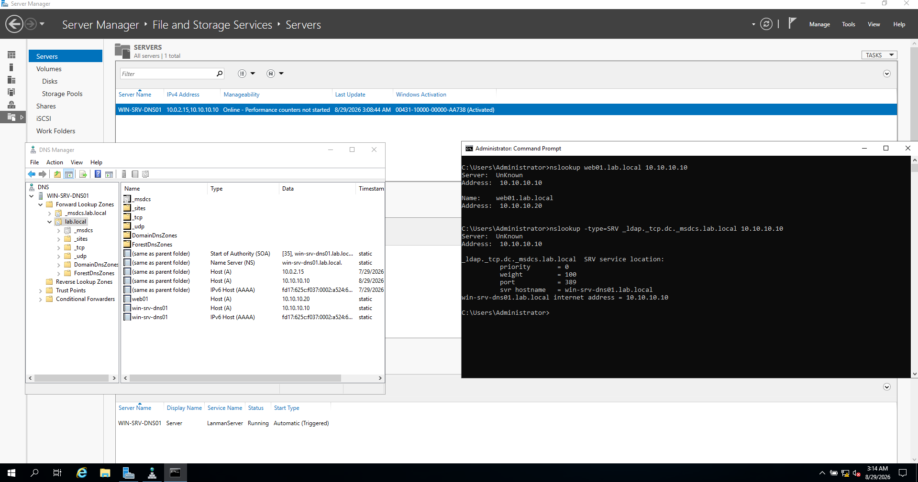Focus the Filter input field in Servers

[167, 74]
